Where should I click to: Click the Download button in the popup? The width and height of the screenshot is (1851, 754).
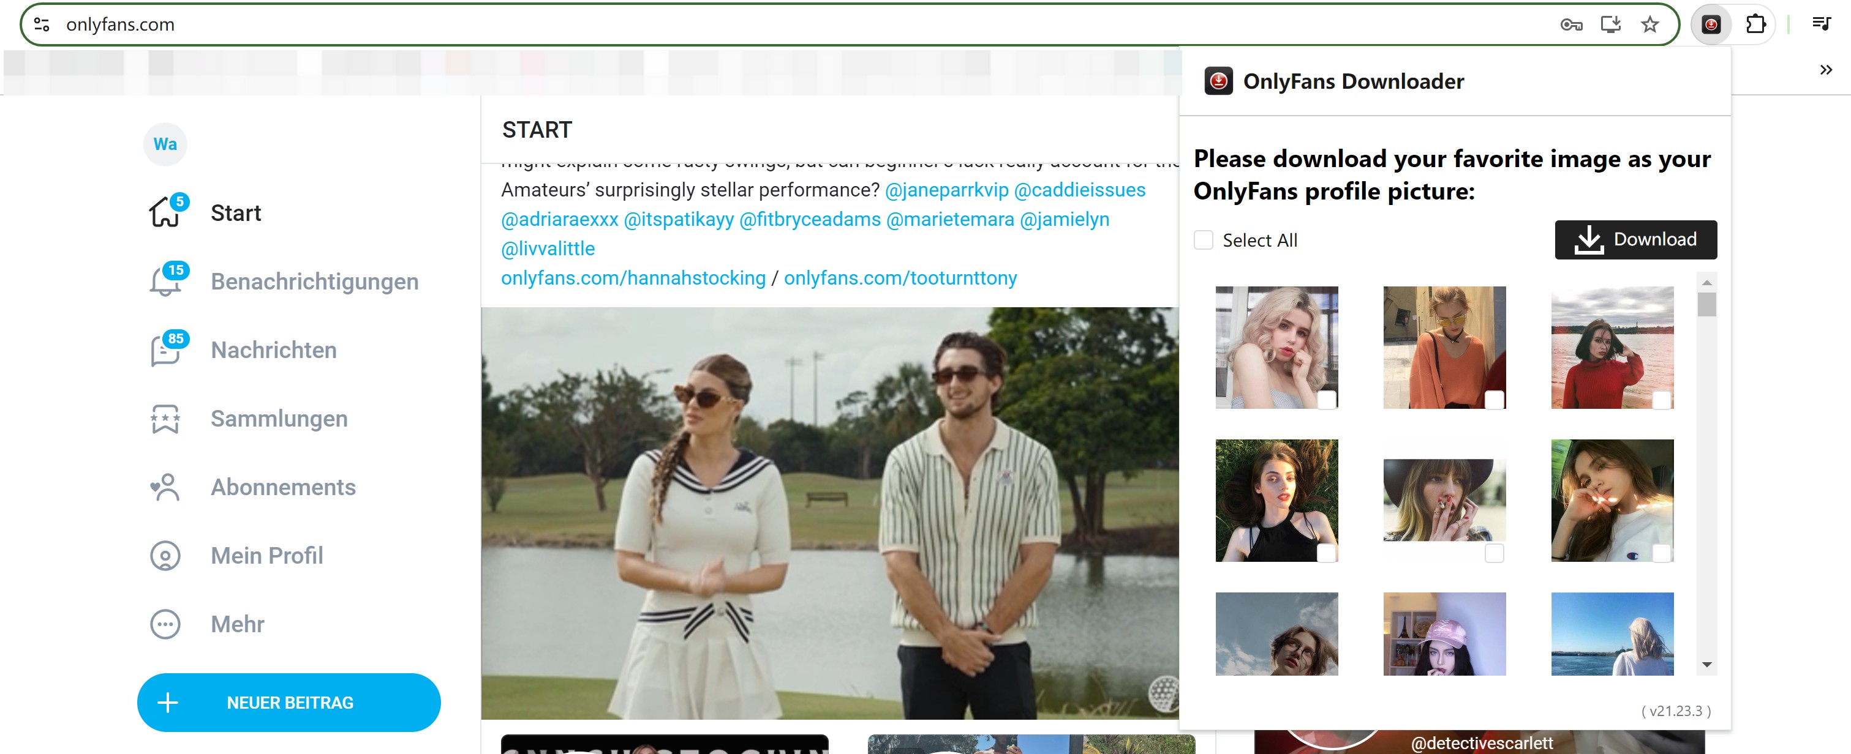point(1636,240)
